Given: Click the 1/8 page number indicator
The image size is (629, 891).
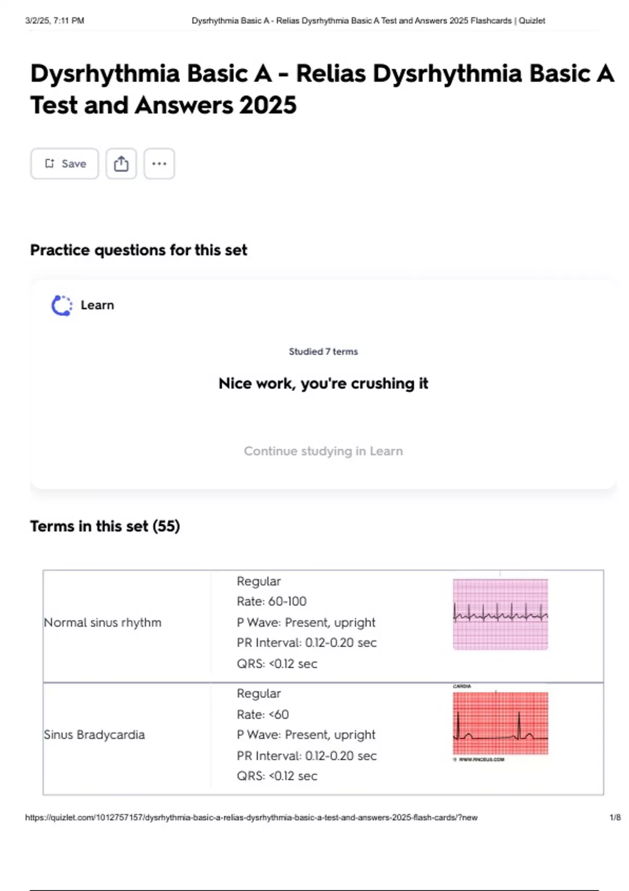Looking at the screenshot, I should pyautogui.click(x=615, y=818).
